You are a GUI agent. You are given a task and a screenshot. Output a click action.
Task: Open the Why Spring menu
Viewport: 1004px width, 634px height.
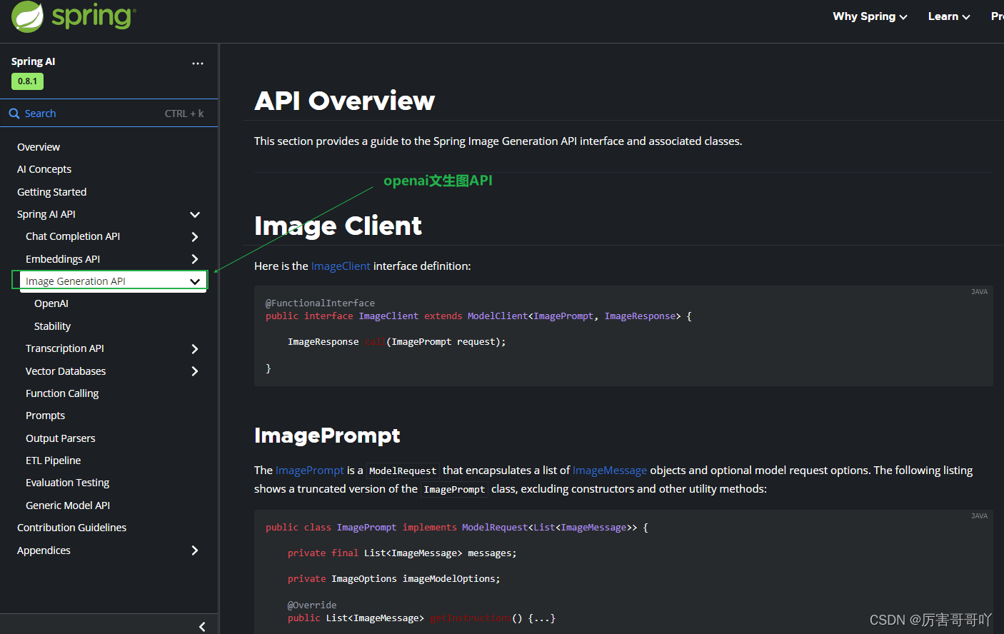click(x=870, y=16)
